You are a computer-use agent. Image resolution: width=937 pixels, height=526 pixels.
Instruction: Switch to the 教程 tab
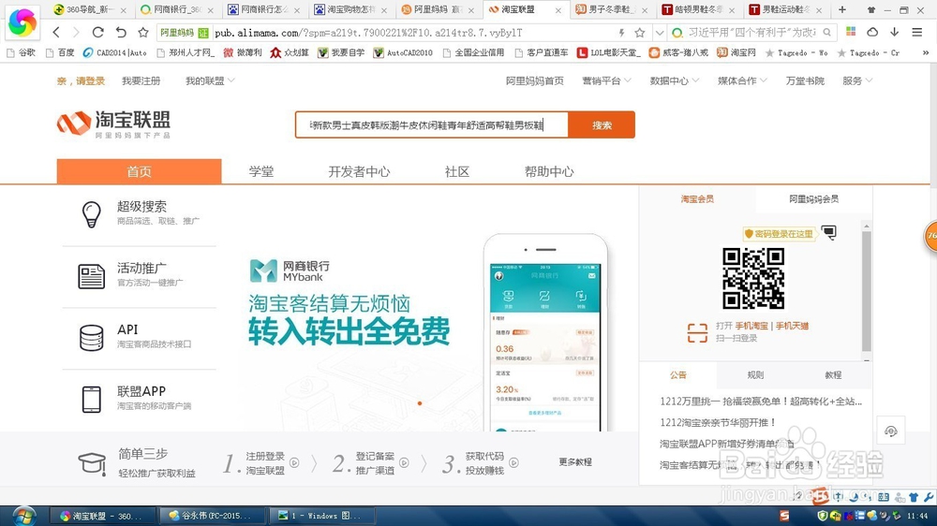pos(833,375)
